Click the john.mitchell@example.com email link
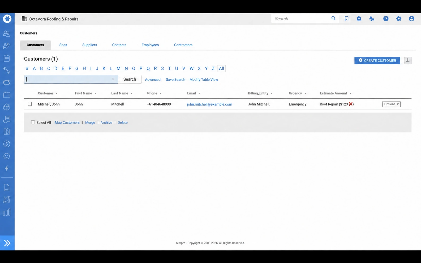This screenshot has height=263, width=421. (x=209, y=104)
